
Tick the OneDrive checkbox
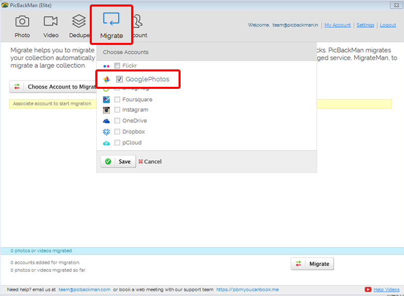coord(117,121)
